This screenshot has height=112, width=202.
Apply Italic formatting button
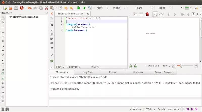tap(52, 29)
